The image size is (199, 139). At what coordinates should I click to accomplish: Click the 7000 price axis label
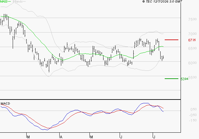[x=192, y=34]
